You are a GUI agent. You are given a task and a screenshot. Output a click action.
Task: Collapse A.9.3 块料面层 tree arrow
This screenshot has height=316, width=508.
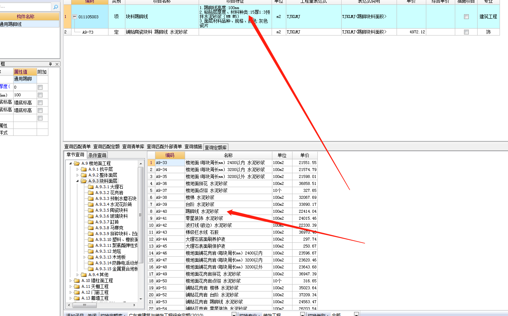pyautogui.click(x=77, y=181)
